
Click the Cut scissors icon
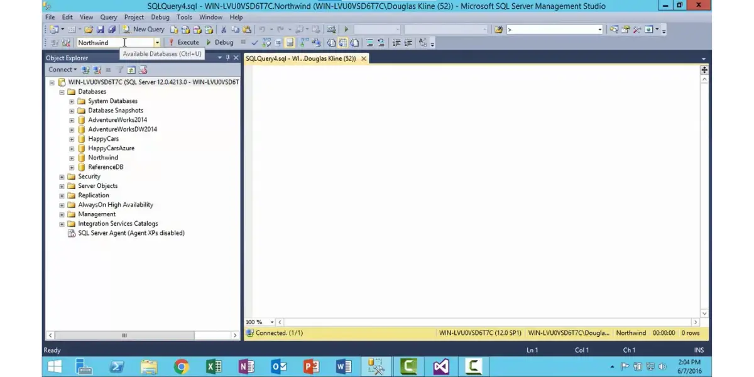click(224, 29)
